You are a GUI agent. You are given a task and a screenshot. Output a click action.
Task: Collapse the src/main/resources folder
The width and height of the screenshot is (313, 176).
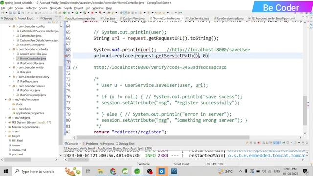pos(6,100)
